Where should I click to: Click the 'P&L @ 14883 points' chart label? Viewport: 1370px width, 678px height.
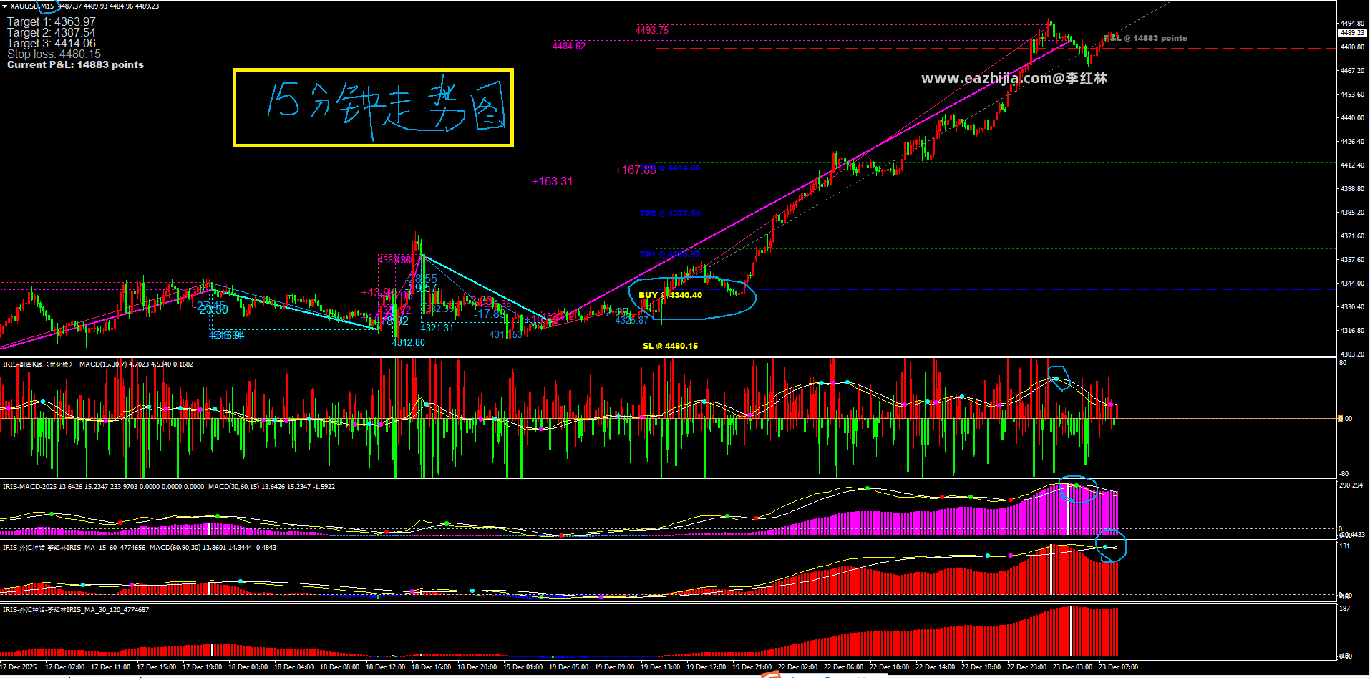[1147, 38]
